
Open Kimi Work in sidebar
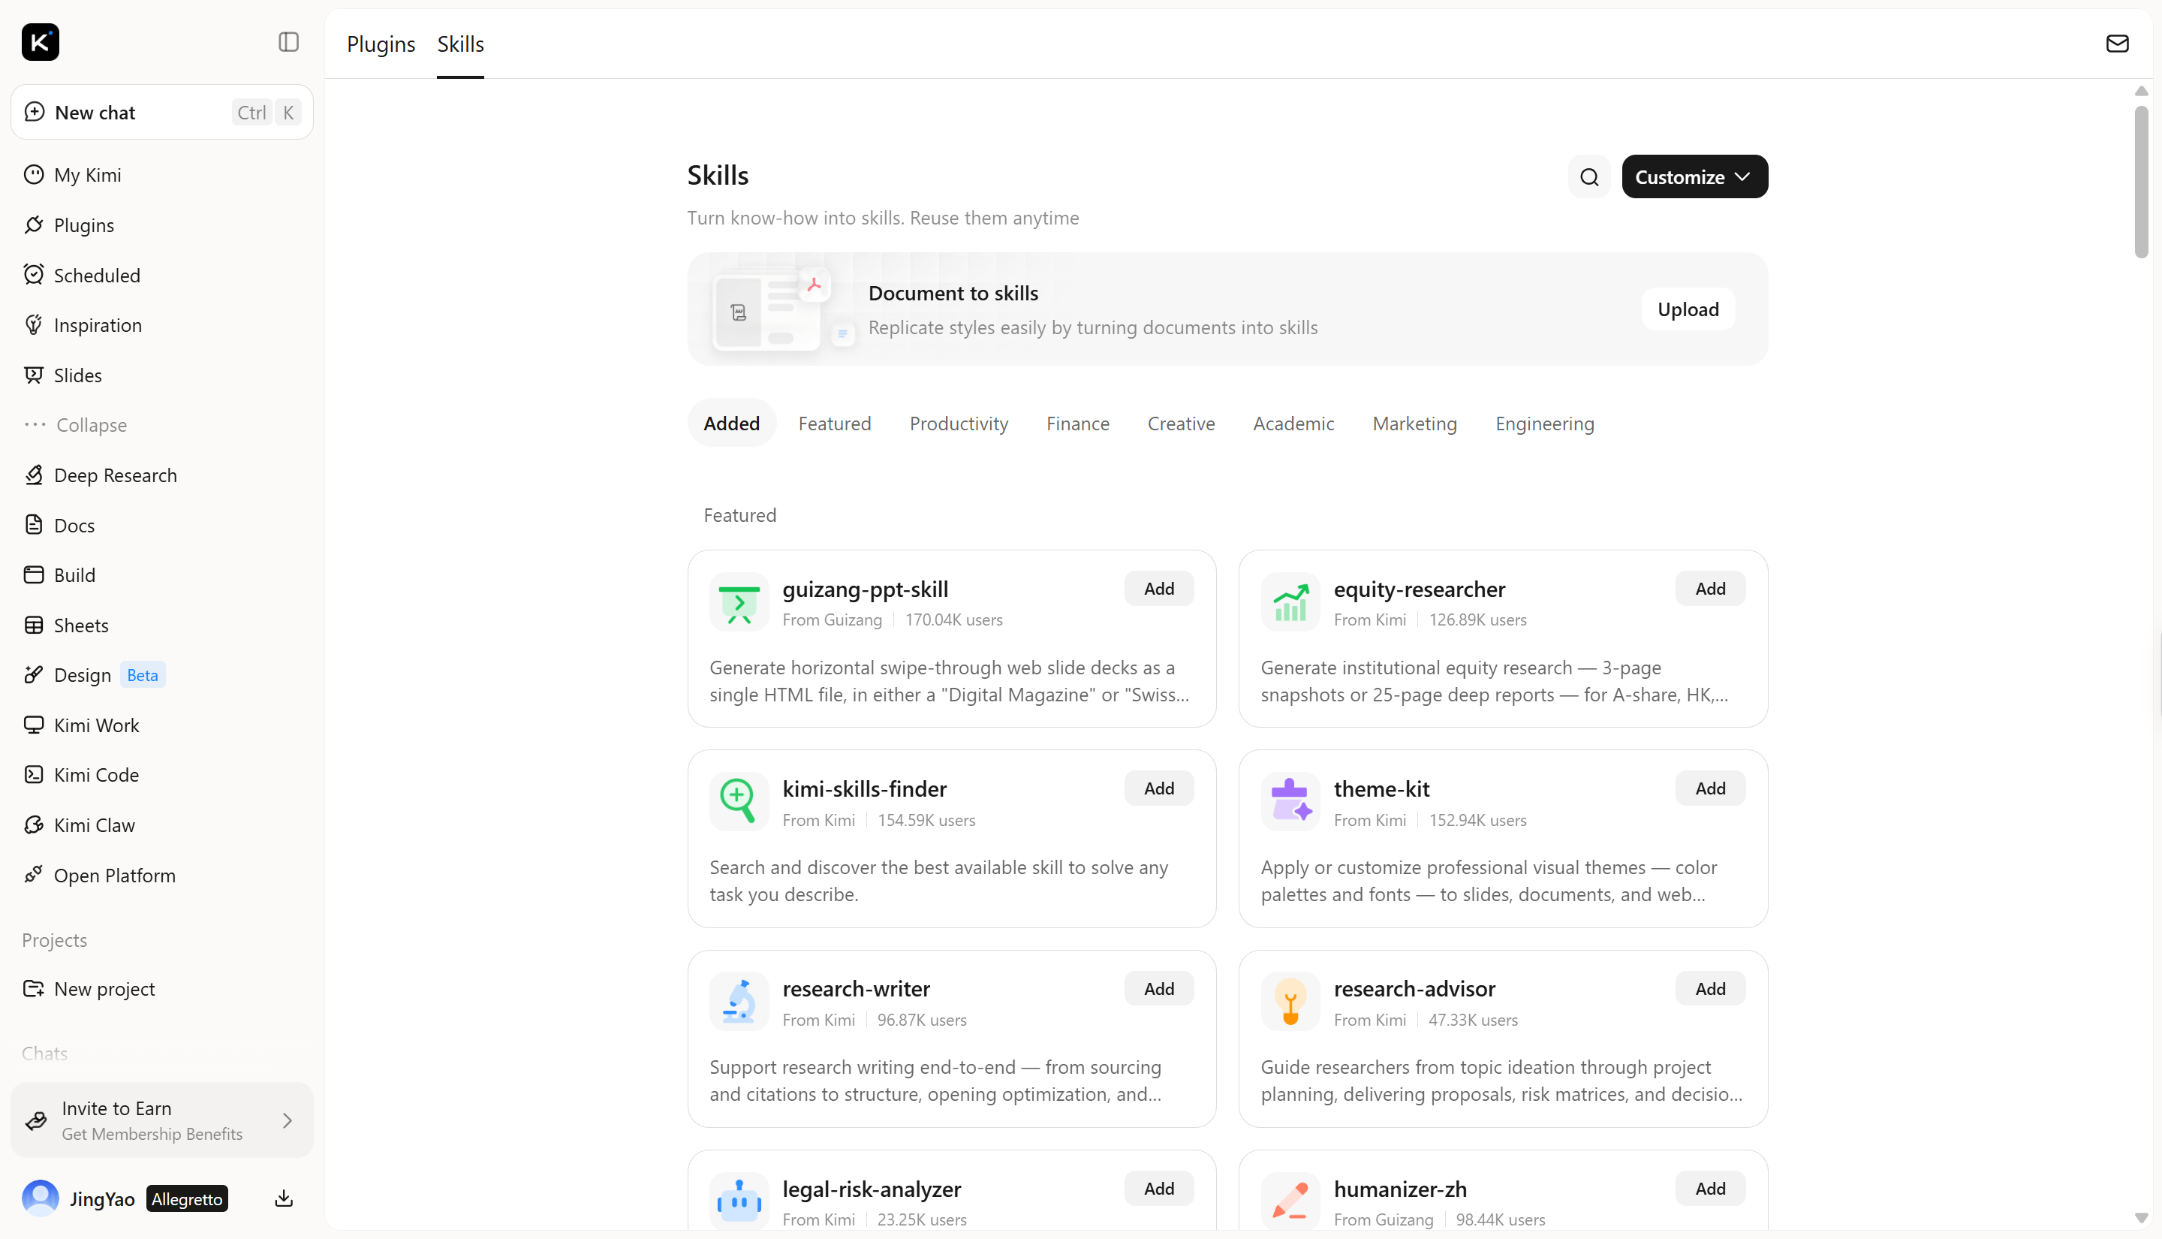pos(161,726)
